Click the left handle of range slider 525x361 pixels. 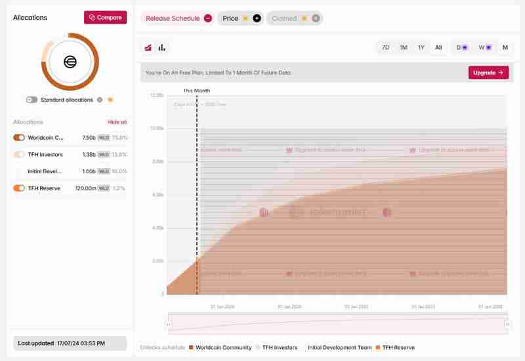(x=169, y=324)
